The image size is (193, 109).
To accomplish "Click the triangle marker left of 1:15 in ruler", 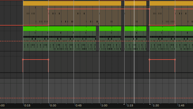I will pos(124,104).
